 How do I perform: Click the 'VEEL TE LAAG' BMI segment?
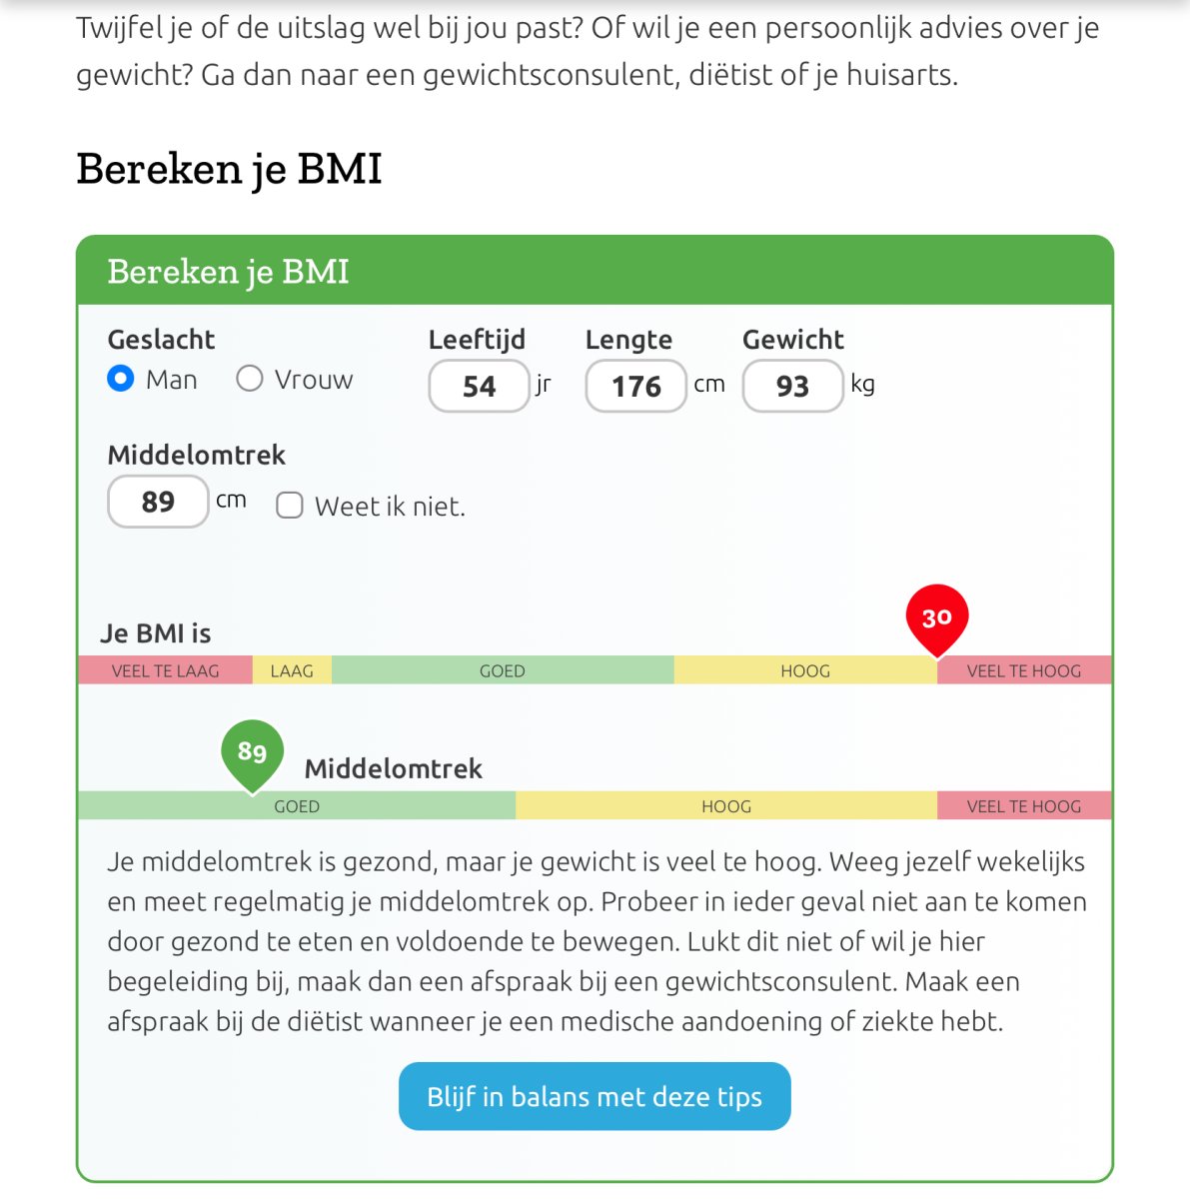165,670
